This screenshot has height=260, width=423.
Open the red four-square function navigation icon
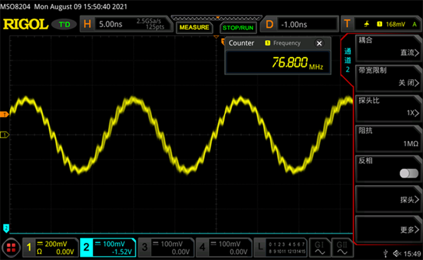[11, 247]
